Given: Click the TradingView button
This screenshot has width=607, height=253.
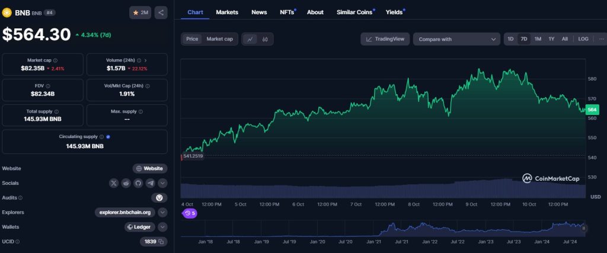Looking at the screenshot, I should (x=385, y=39).
